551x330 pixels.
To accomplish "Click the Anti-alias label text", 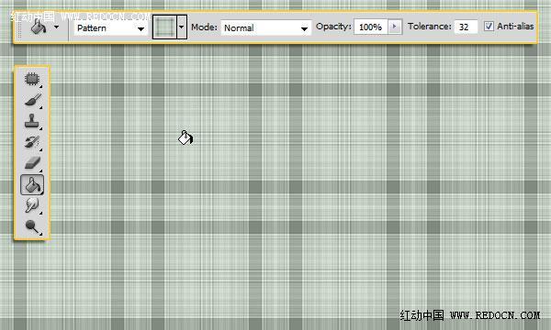I will 515,27.
